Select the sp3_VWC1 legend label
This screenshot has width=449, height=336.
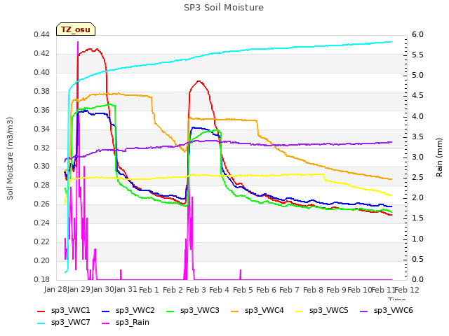70,310
